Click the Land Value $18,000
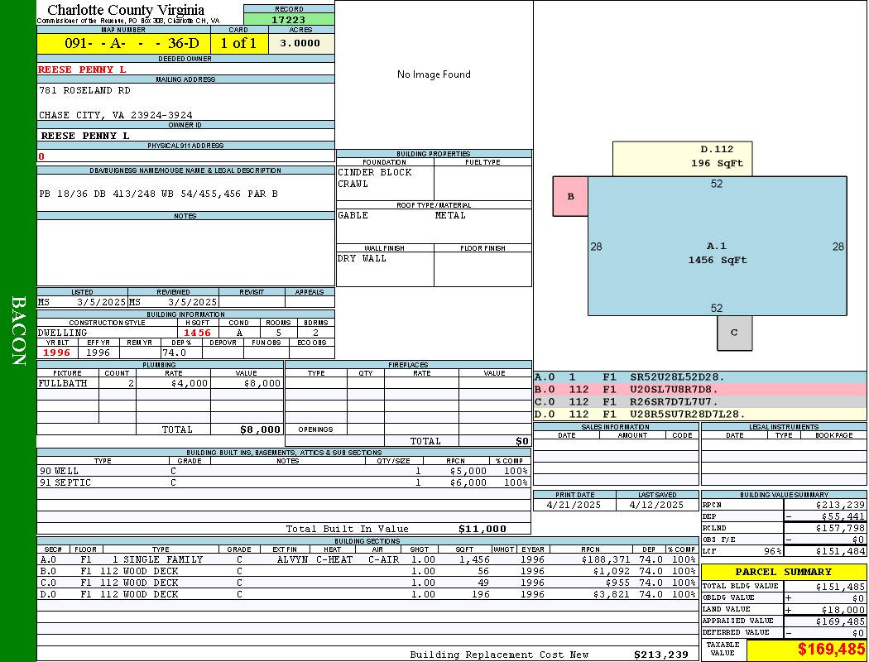The width and height of the screenshot is (869, 662). tap(843, 610)
